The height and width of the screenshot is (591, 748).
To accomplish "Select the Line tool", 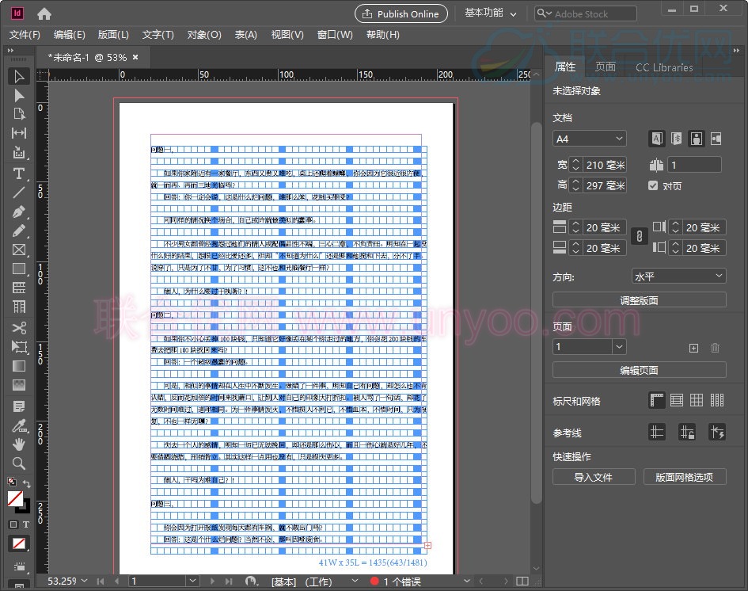I will point(19,193).
